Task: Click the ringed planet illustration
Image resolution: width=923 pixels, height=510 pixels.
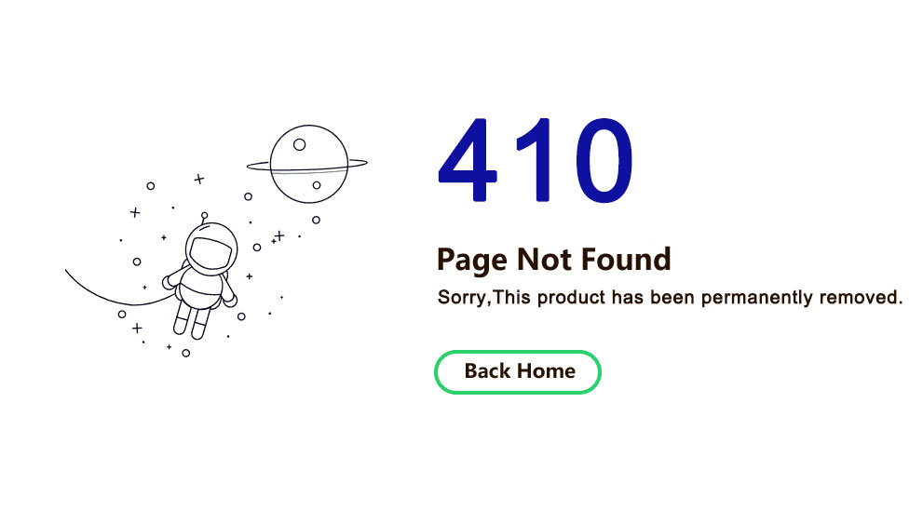Action: click(x=307, y=164)
